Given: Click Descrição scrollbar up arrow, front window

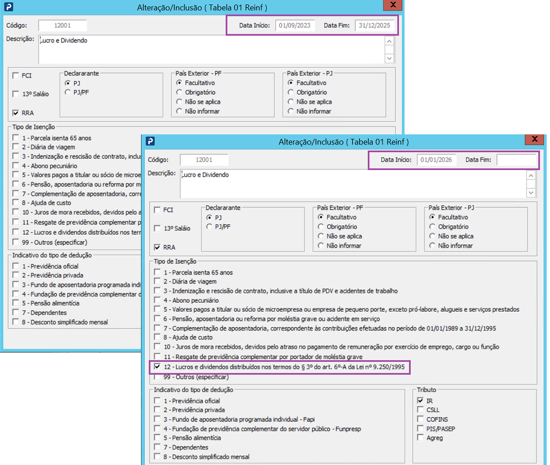Looking at the screenshot, I should 530,176.
